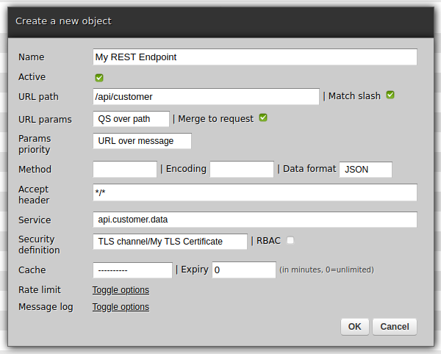Open the Data format JSON dropdown

[365, 170]
